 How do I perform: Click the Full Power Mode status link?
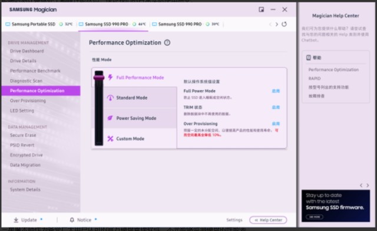276,91
